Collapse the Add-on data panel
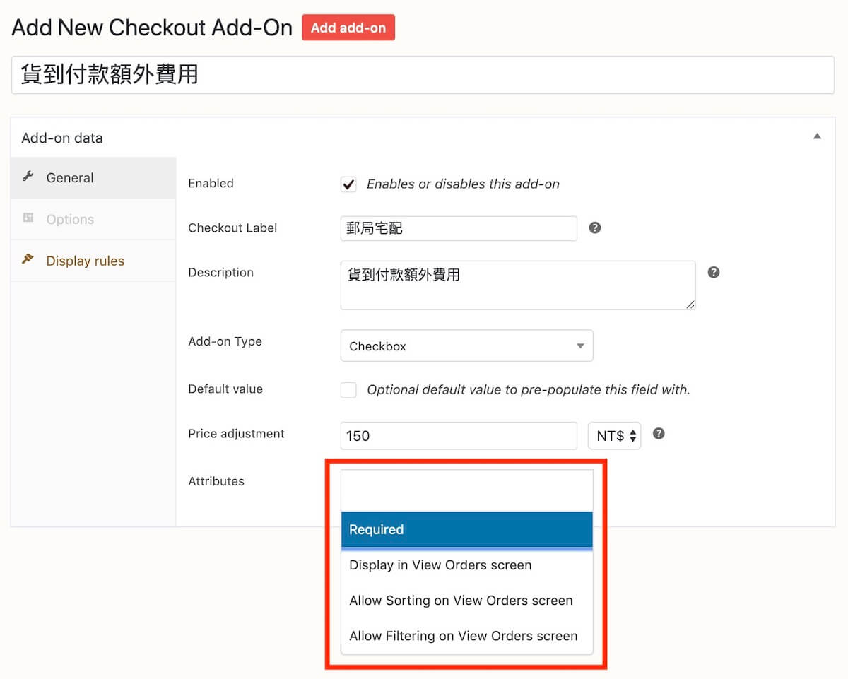 pos(817,137)
